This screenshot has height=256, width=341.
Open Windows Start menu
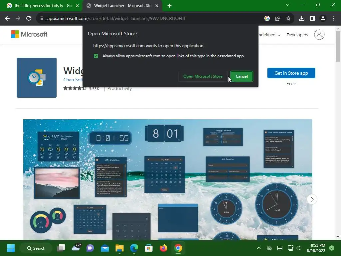pos(11,248)
